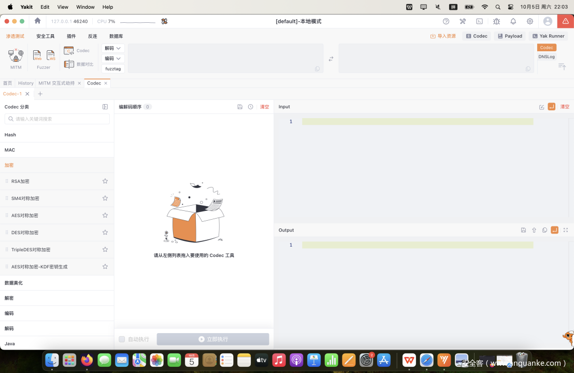The image size is (574, 373).
Task: Open the 解码 dropdown
Action: click(113, 48)
